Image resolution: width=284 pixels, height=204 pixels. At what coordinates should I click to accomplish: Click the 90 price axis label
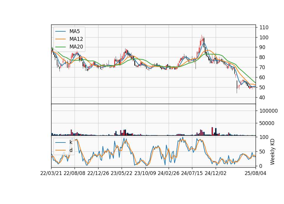(x=262, y=47)
